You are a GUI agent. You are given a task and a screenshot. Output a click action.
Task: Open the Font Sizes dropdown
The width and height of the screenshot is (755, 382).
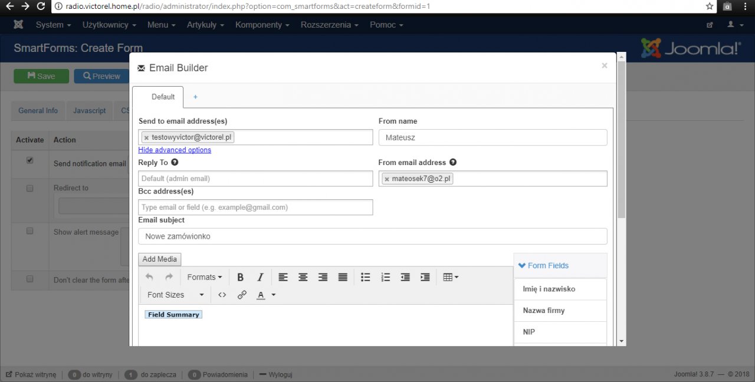pos(175,295)
